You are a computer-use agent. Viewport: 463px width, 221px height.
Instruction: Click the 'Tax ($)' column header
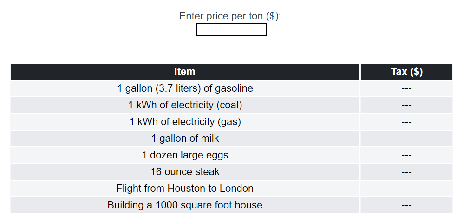[x=406, y=72]
